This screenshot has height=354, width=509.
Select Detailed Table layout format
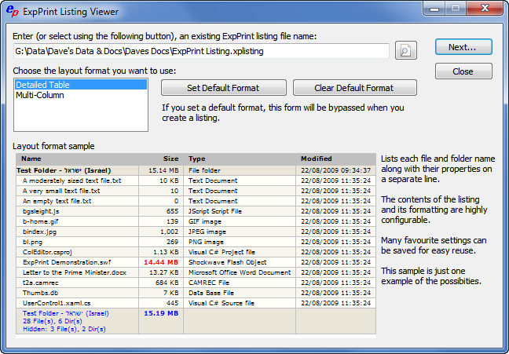[x=81, y=85]
